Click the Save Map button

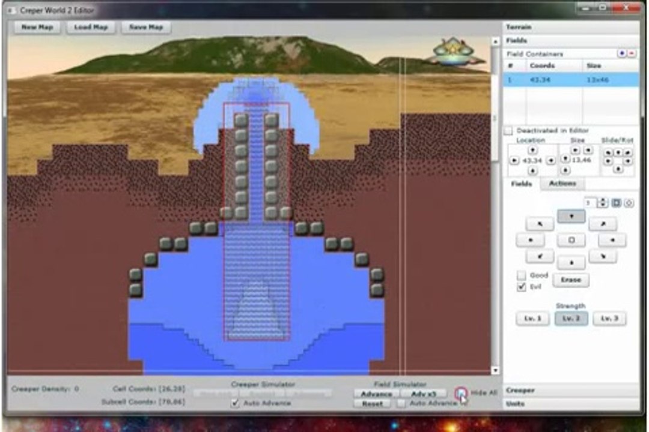click(146, 27)
